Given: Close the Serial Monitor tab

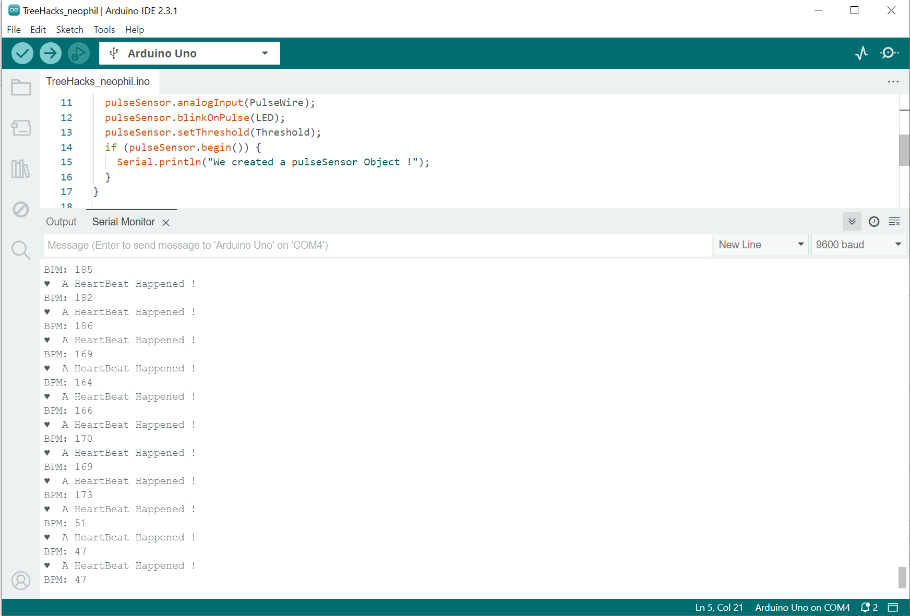Looking at the screenshot, I should [166, 223].
